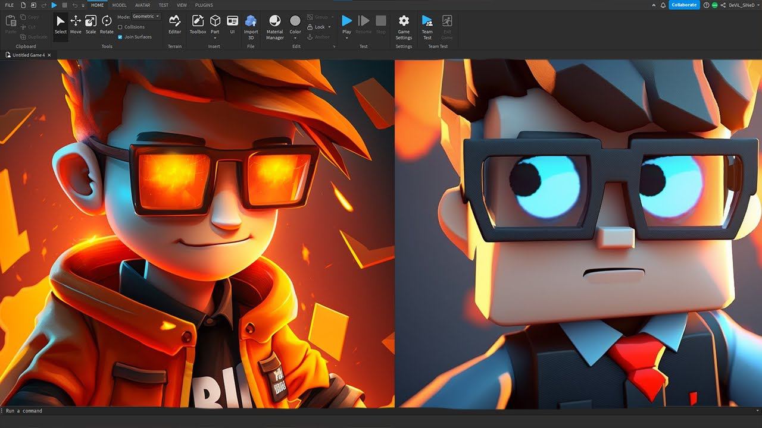This screenshot has width=762, height=428.
Task: Uncheck the Join Surfaces checkbox
Action: pos(120,37)
